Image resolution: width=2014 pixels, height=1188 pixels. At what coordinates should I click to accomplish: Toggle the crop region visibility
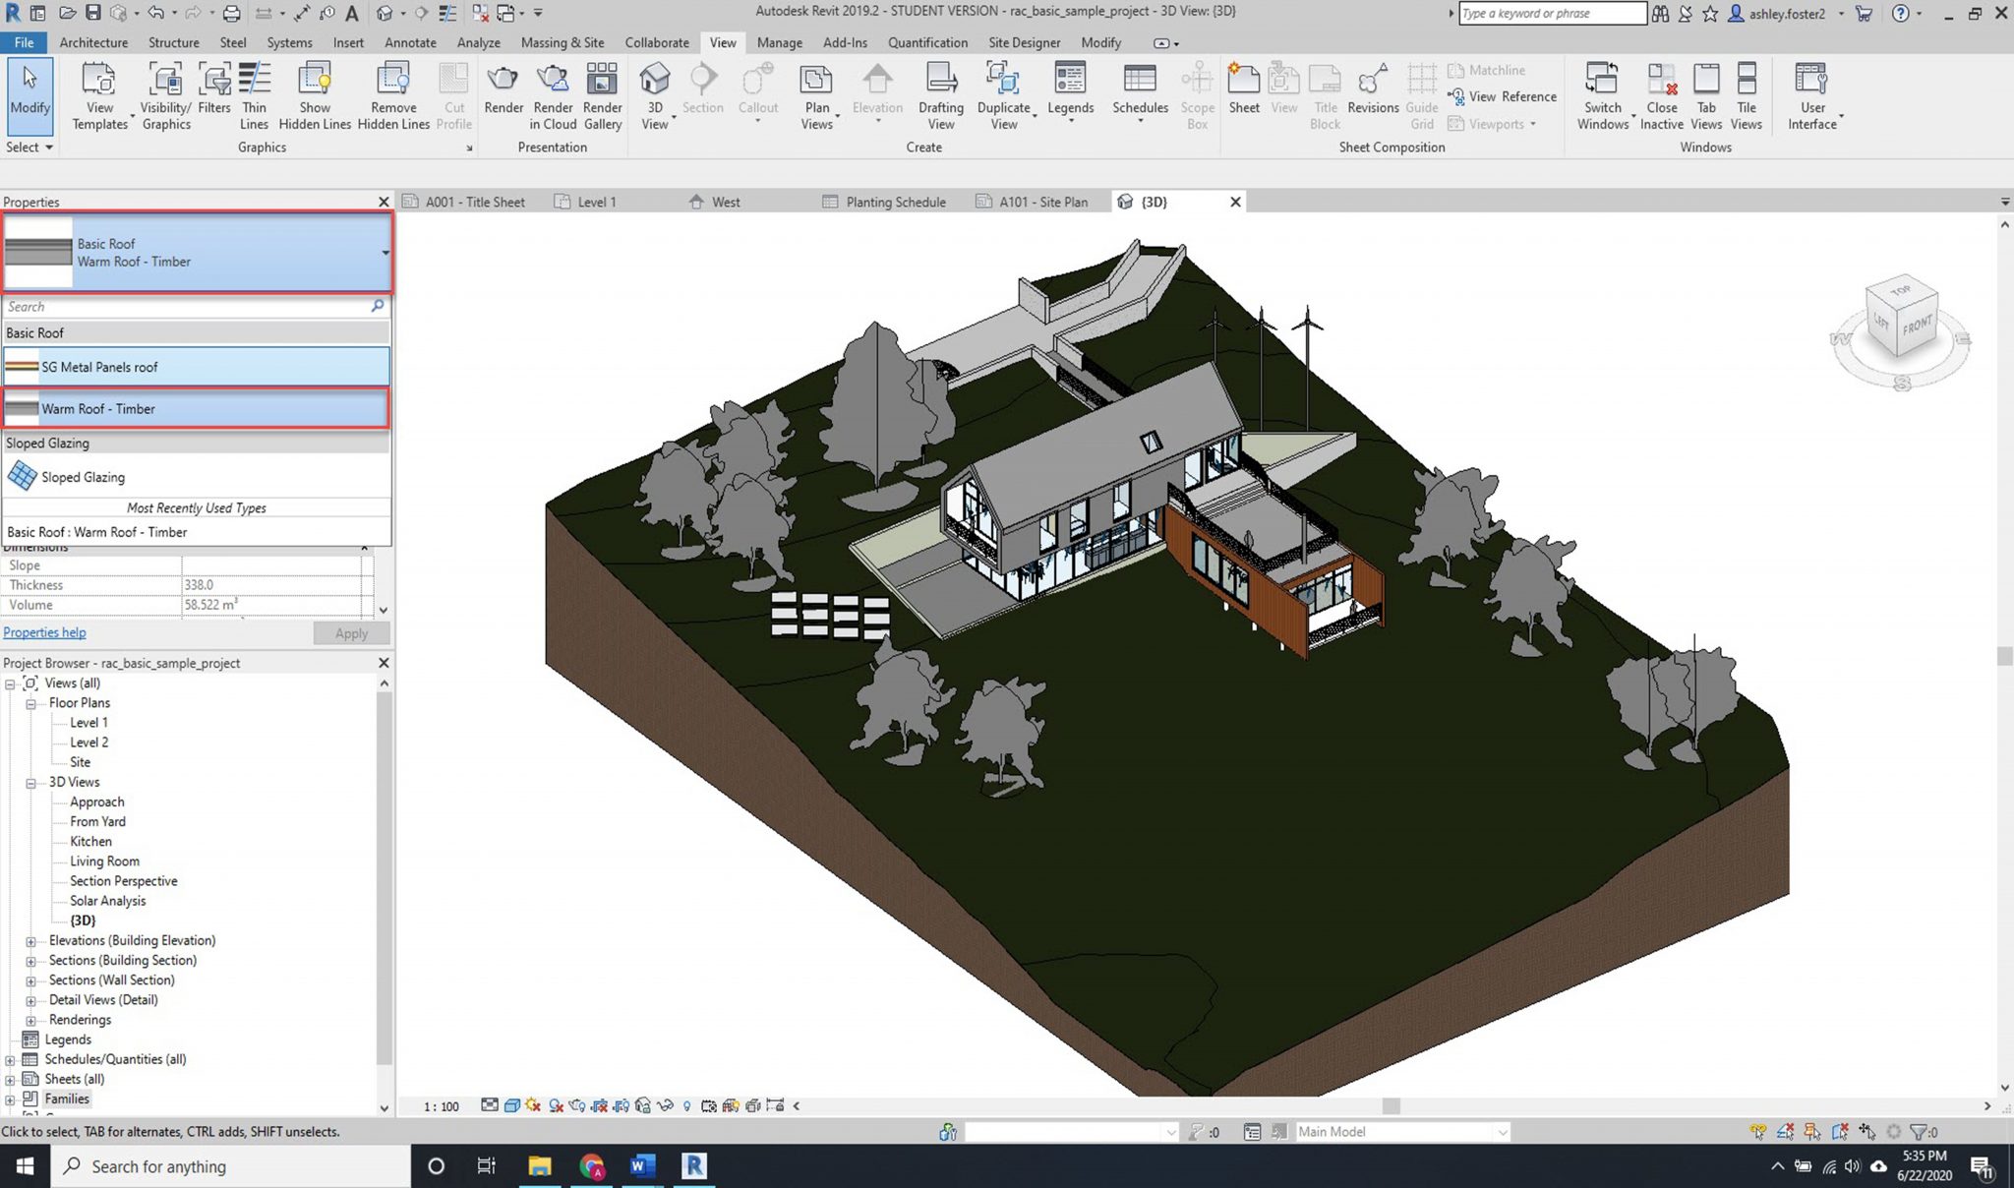pos(622,1106)
